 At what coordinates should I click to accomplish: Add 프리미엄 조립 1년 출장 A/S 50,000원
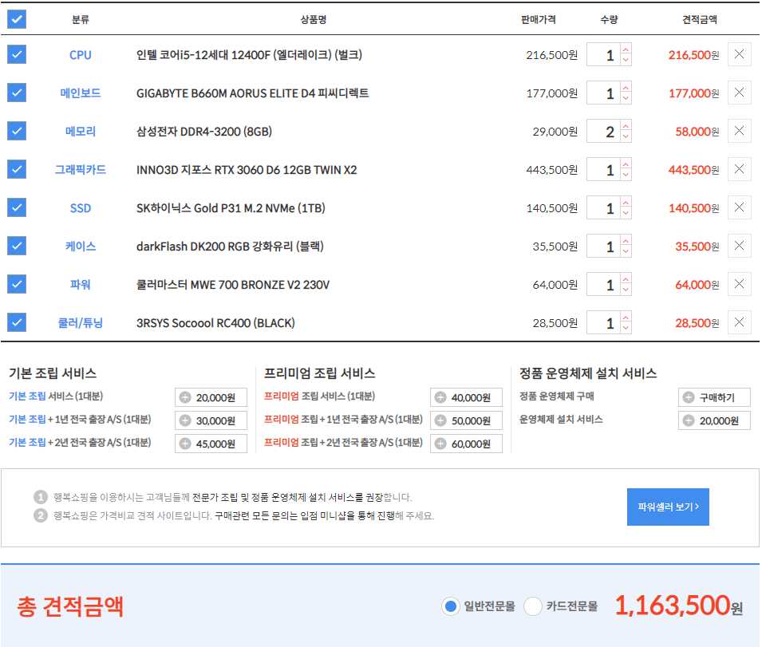(466, 420)
